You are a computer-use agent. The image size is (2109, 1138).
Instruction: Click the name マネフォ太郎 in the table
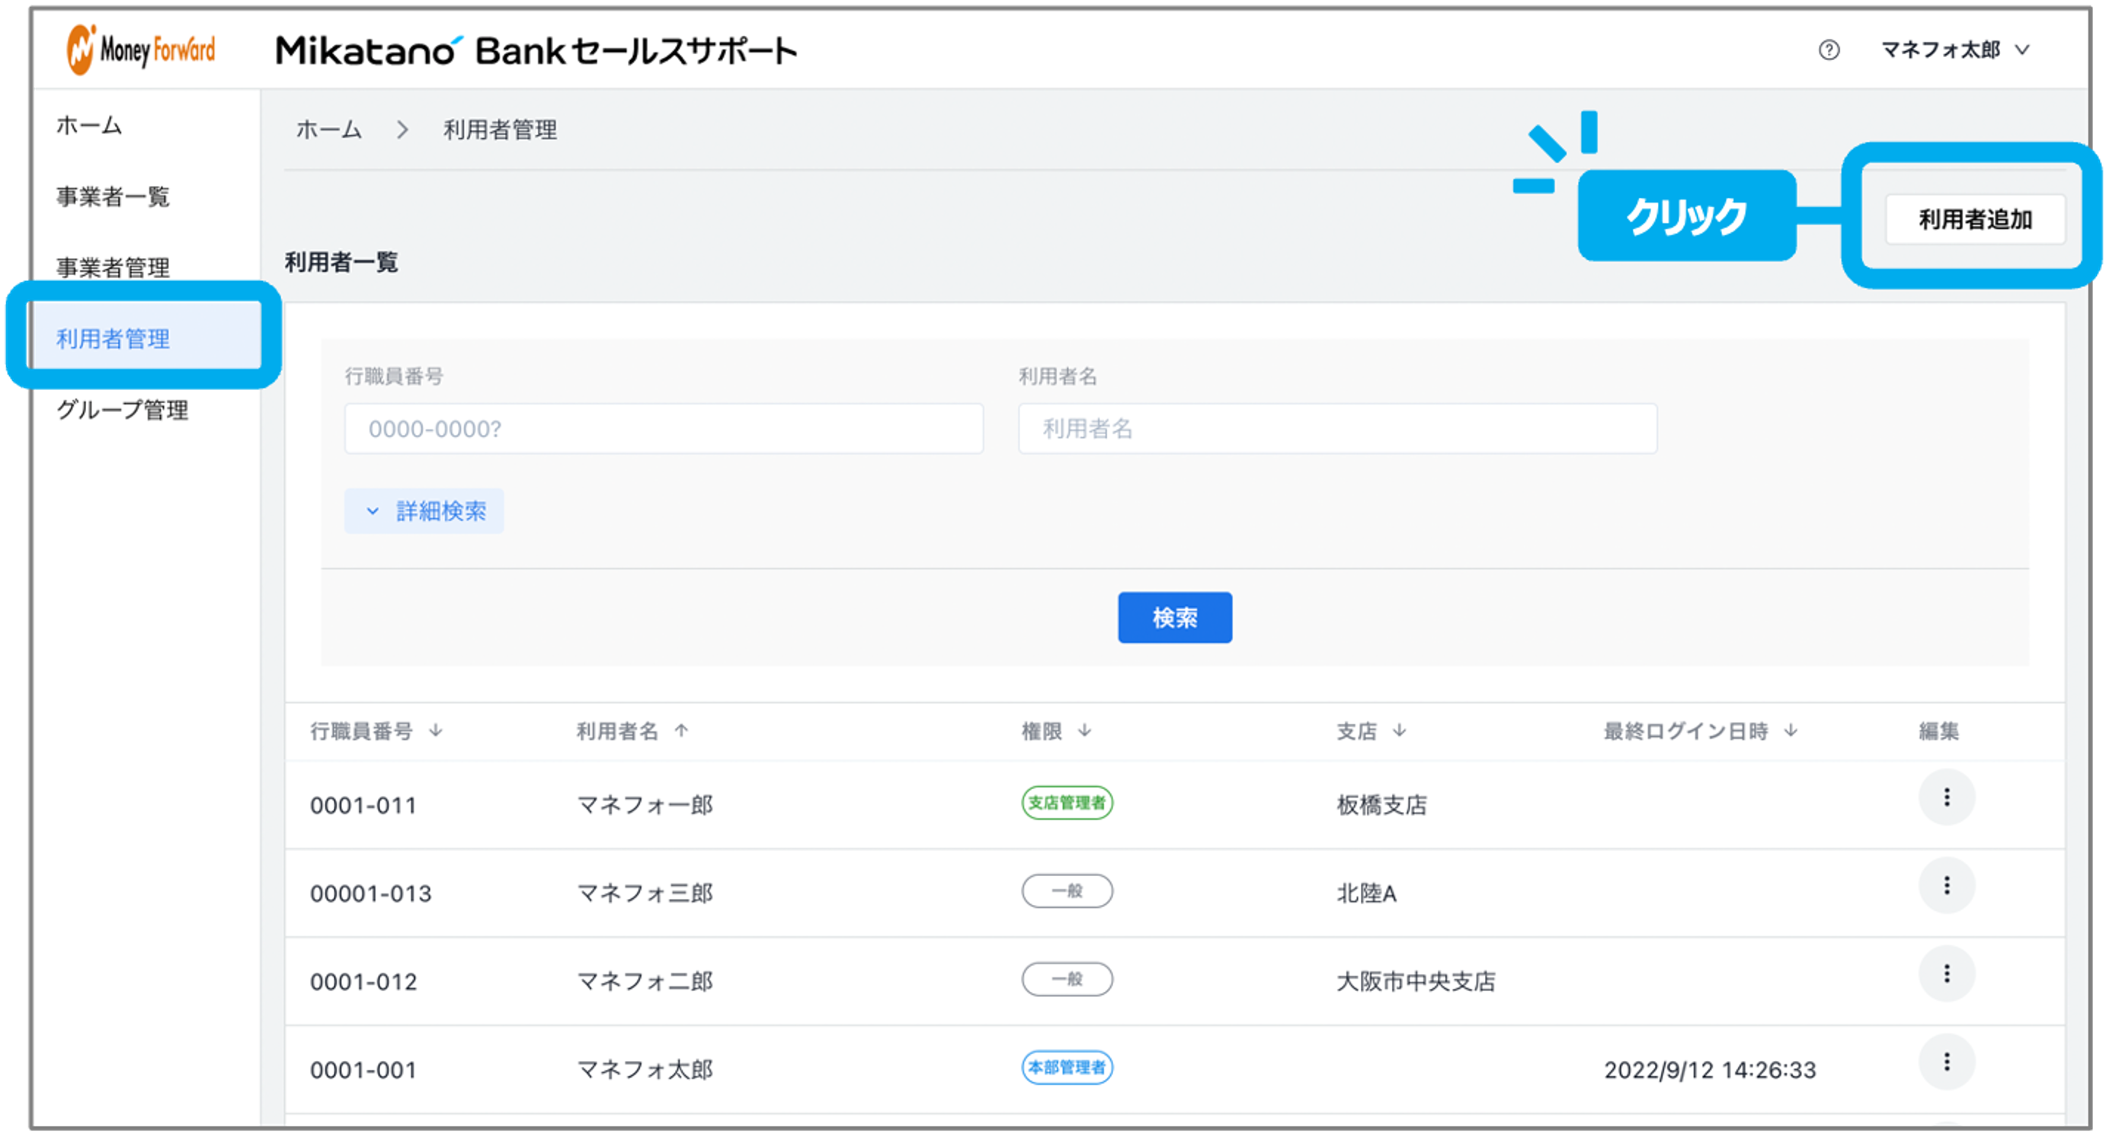click(x=645, y=1069)
